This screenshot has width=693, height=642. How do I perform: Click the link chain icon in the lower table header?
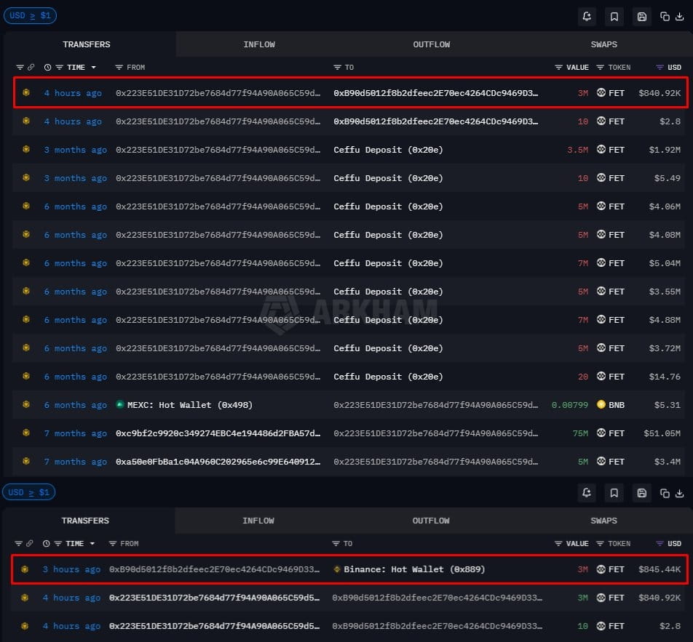(x=30, y=543)
